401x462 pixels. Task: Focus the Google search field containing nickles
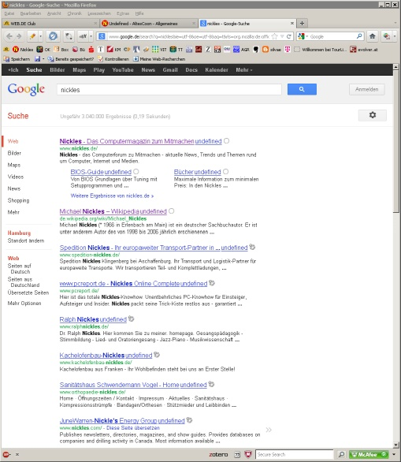(169, 90)
